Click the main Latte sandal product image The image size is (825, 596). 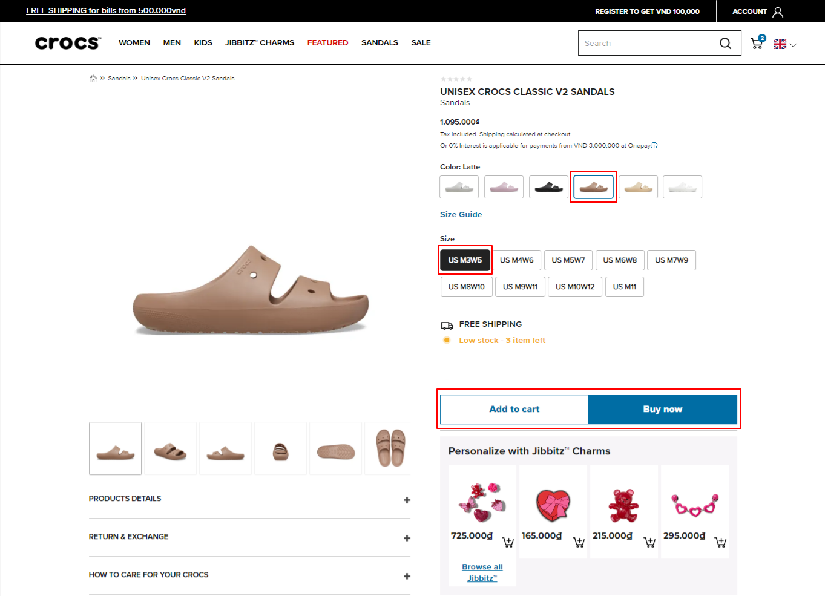point(251,289)
